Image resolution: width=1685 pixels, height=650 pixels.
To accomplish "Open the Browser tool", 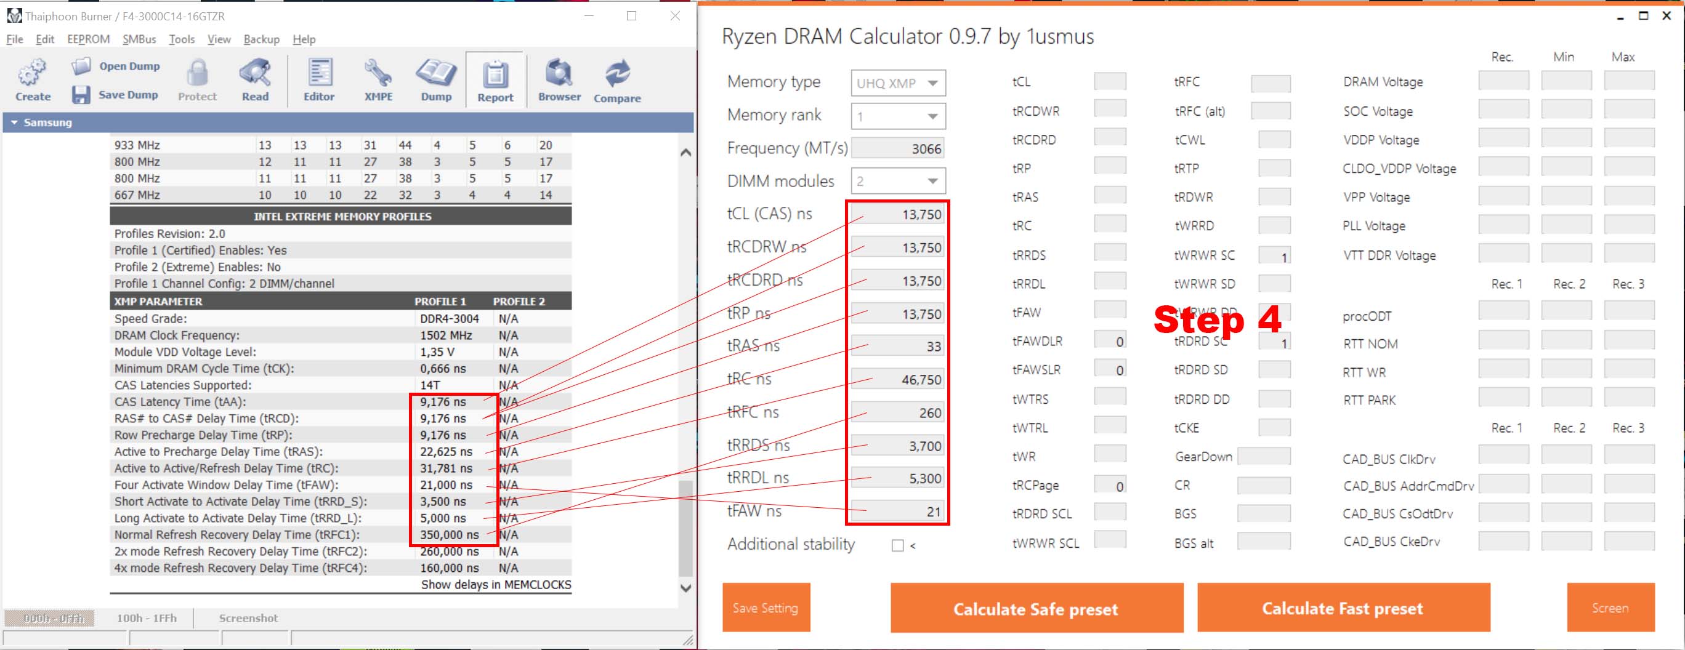I will point(559,80).
